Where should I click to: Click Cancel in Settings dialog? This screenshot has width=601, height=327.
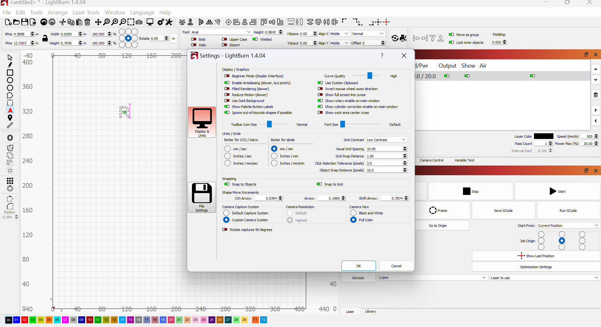[396, 266]
